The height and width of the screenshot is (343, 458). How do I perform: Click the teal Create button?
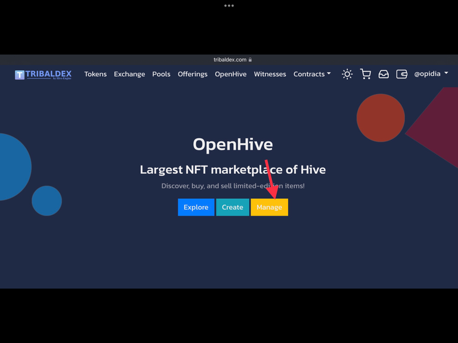tap(233, 207)
